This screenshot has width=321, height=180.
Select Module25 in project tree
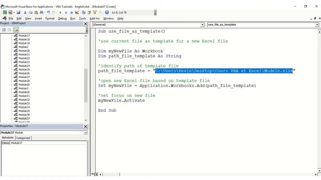click(x=22, y=69)
